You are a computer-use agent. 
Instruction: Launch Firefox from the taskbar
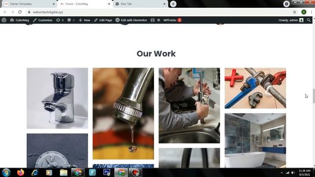tap(21, 173)
